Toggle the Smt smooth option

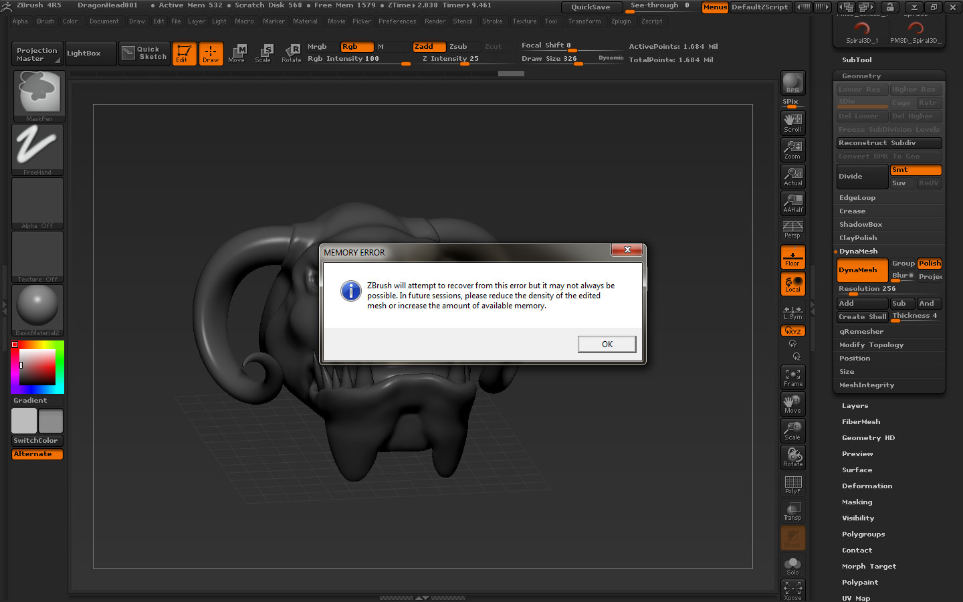916,170
